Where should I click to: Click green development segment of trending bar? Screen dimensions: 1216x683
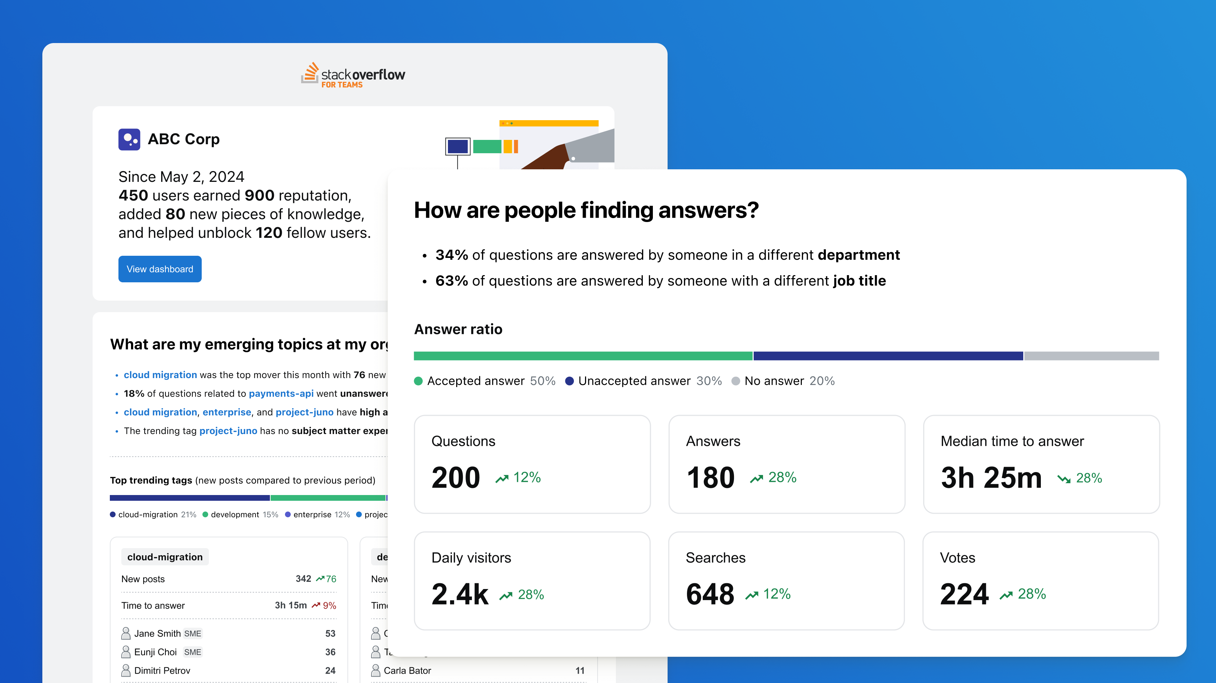click(x=328, y=498)
